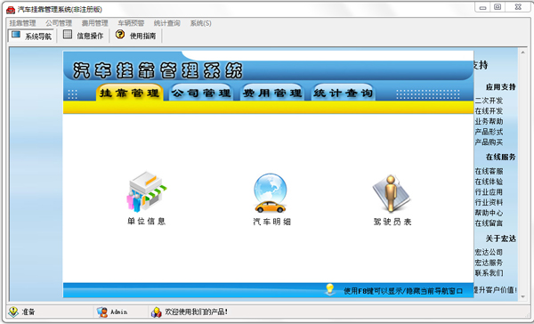The height and width of the screenshot is (324, 534).
Task: Open the 行业应用 link
Action: point(489,192)
